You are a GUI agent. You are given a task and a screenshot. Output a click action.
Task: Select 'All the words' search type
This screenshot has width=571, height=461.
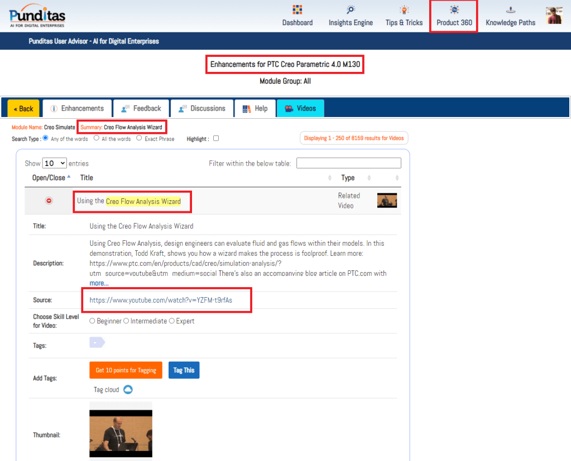pos(97,138)
